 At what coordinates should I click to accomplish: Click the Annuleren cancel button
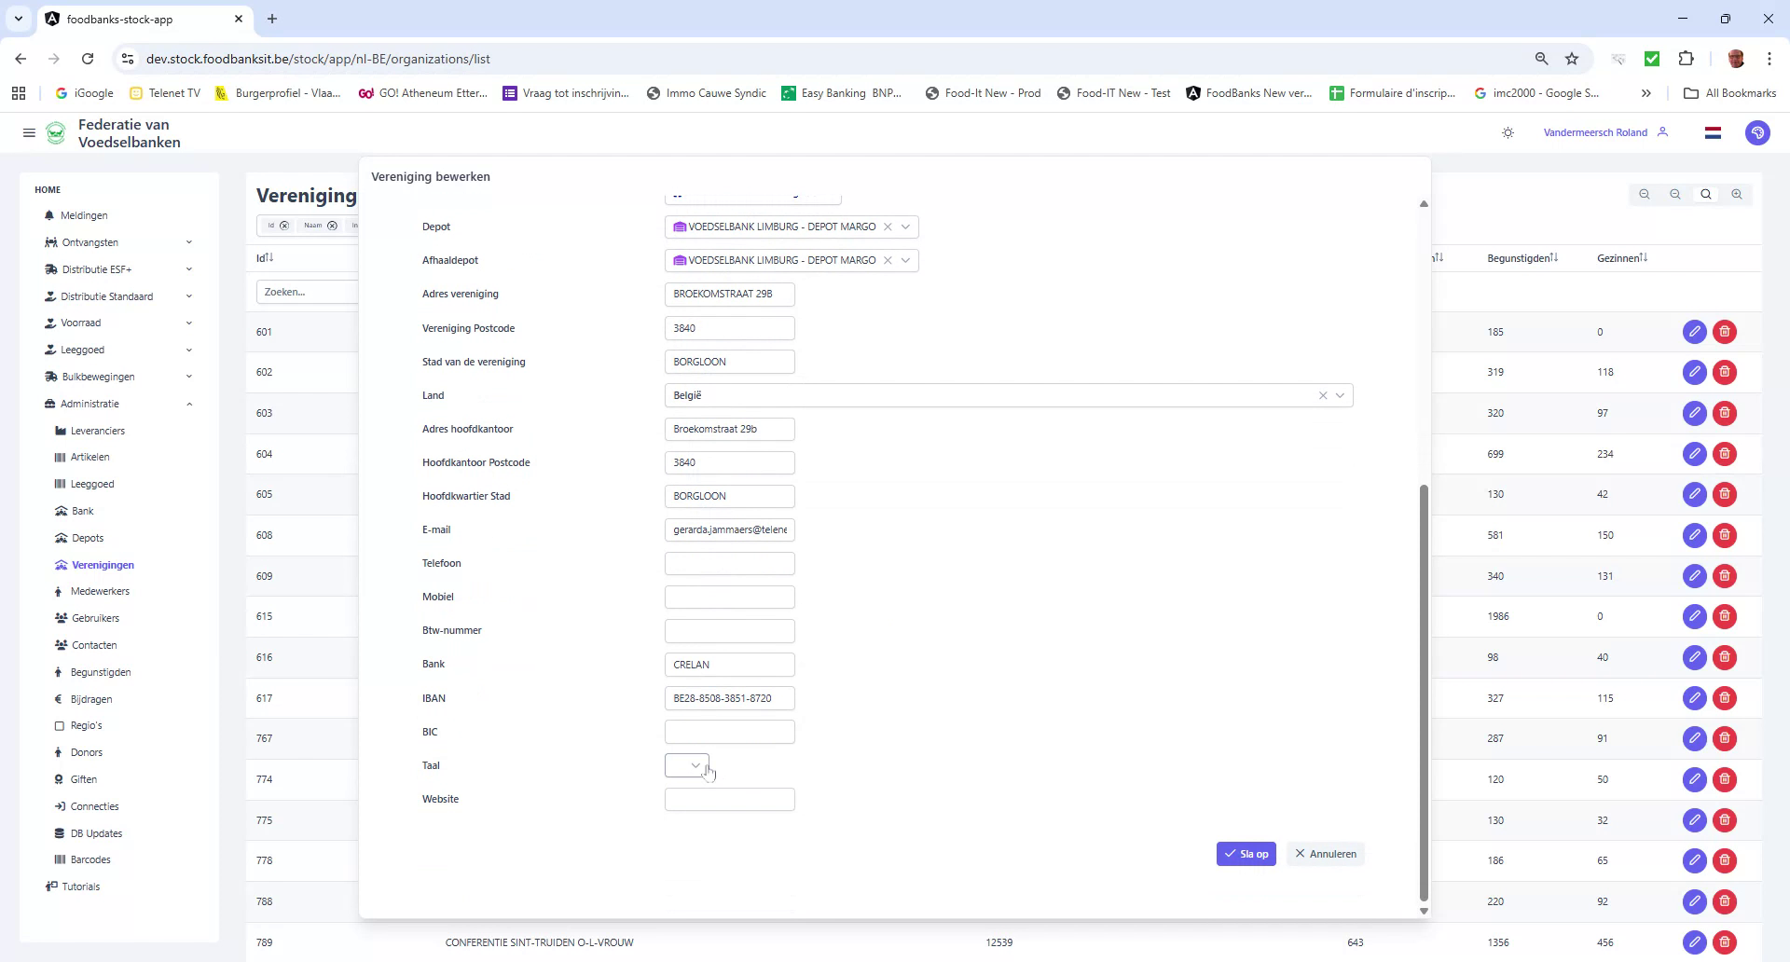pos(1325,853)
